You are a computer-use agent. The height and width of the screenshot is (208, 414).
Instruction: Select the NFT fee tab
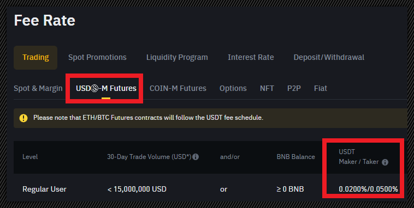267,88
